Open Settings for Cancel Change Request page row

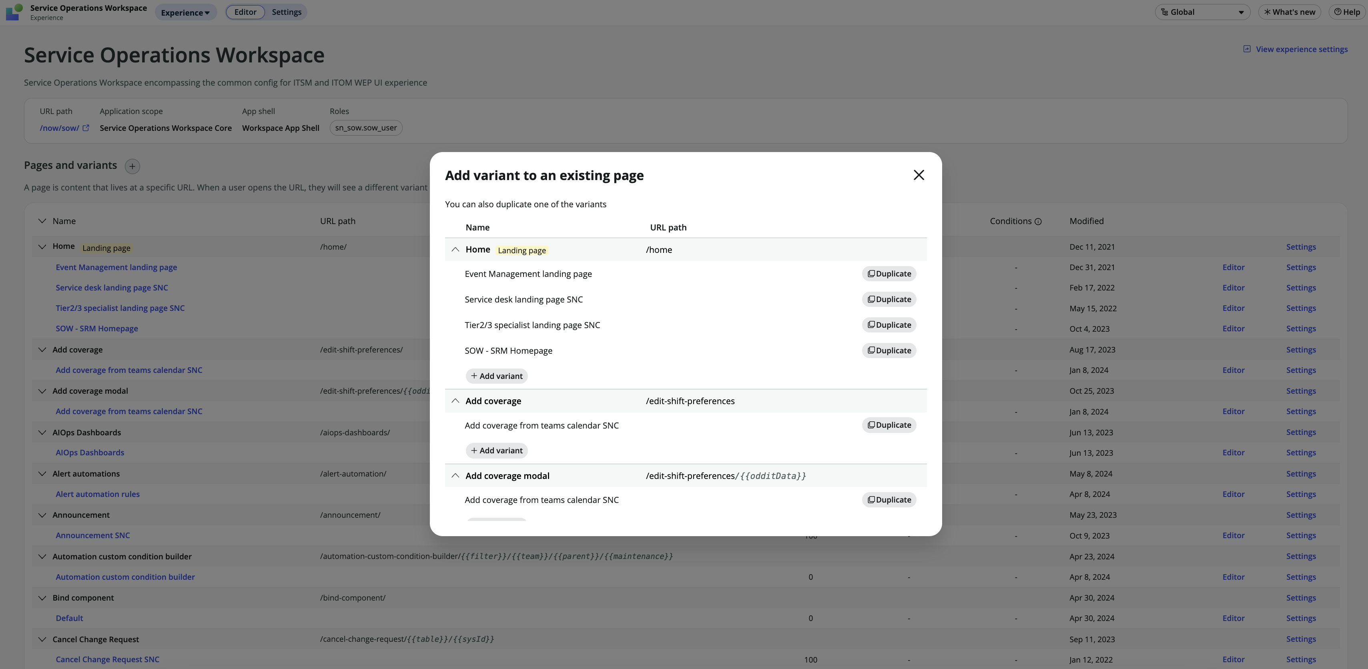(1300, 639)
